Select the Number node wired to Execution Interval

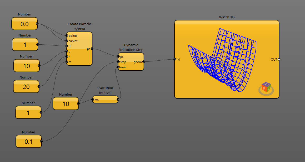point(66,104)
